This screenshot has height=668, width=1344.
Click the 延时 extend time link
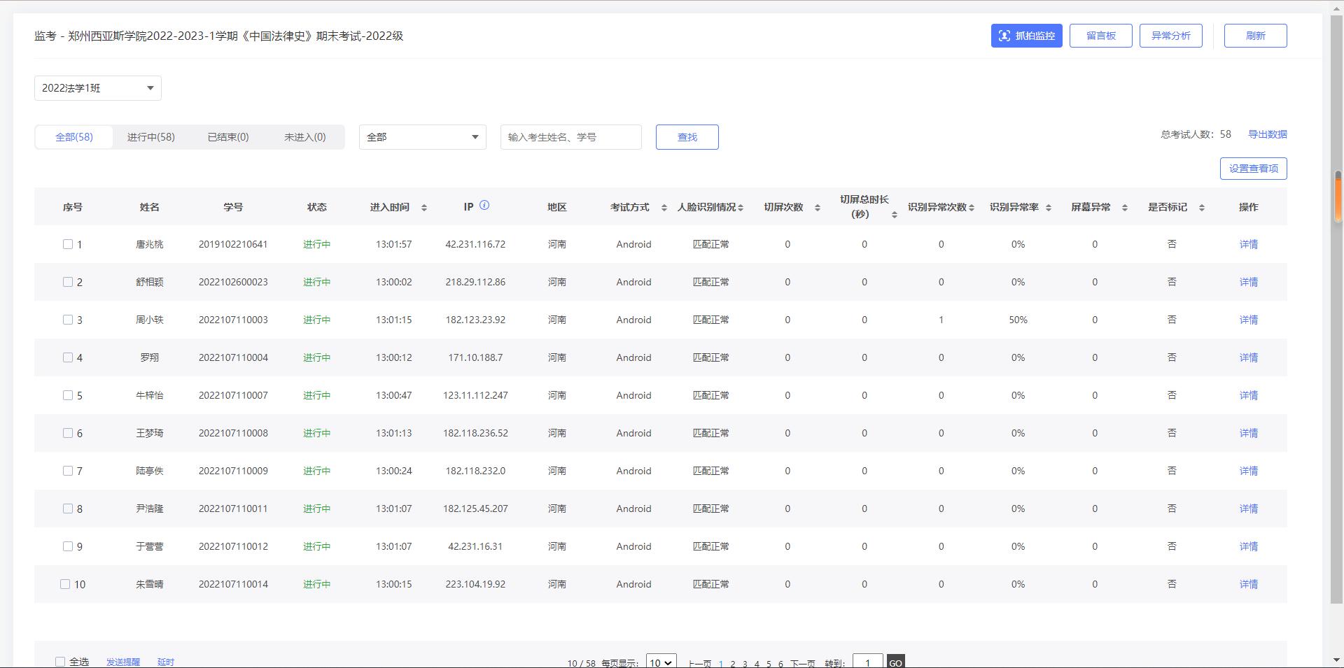166,662
